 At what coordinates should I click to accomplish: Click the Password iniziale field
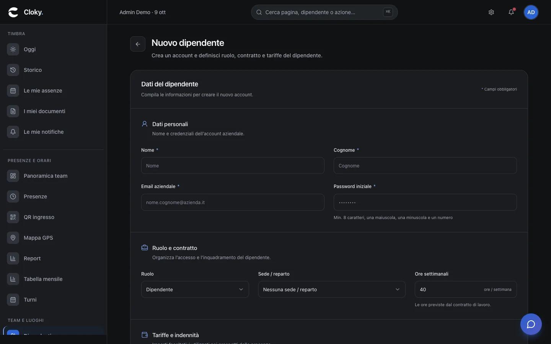[x=425, y=202]
